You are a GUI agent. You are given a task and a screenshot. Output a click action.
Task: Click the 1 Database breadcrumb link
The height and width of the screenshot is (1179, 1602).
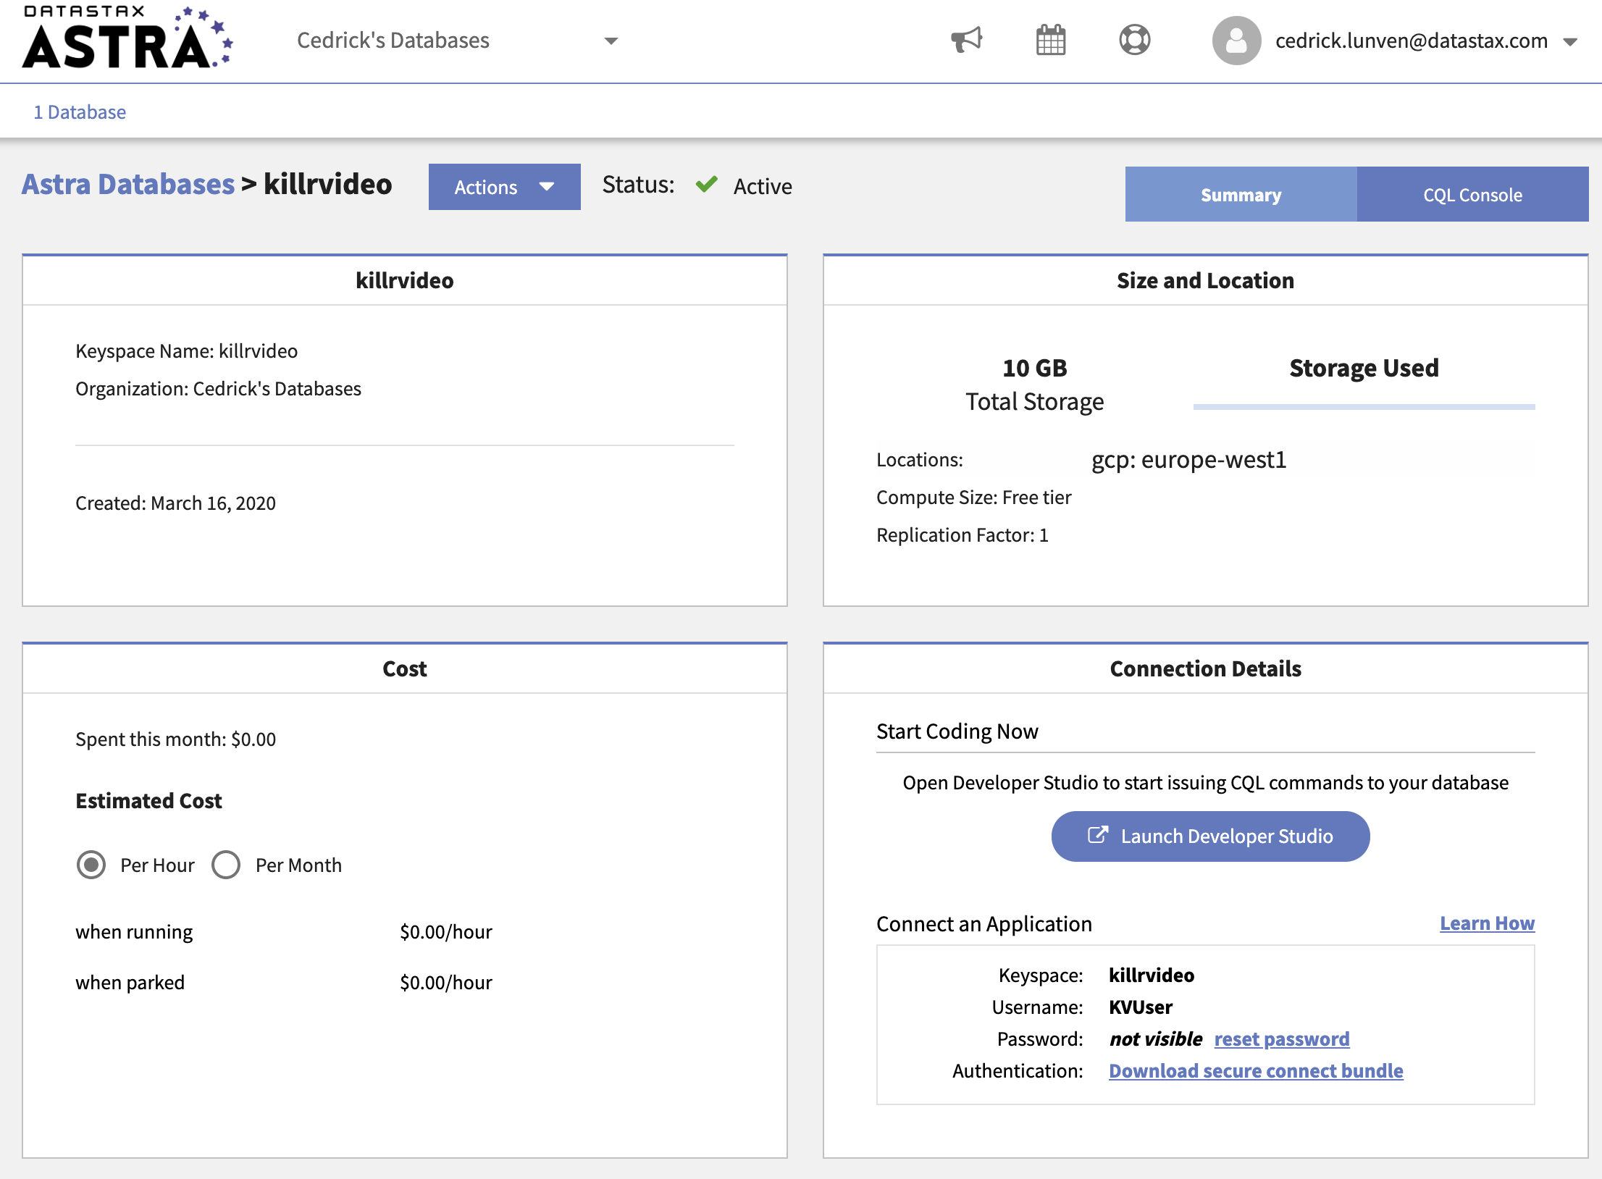coord(80,112)
